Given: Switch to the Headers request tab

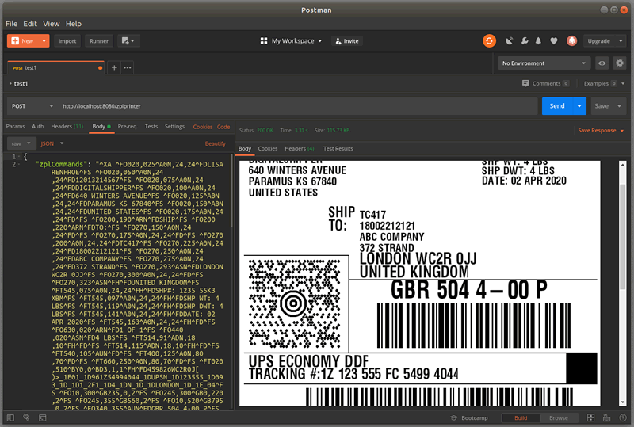Looking at the screenshot, I should 67,126.
